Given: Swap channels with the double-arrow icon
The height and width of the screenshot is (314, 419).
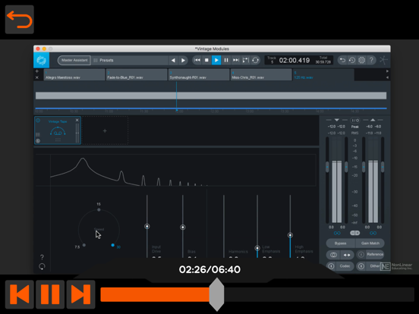Looking at the screenshot, I should 347,255.
